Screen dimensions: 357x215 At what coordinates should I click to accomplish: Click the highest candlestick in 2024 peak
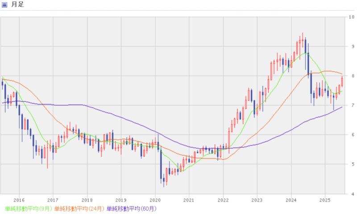(x=303, y=40)
